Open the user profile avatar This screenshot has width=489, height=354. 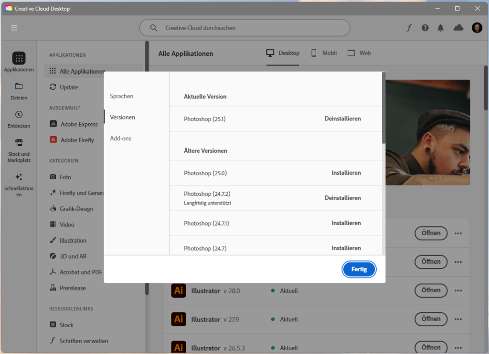[477, 28]
